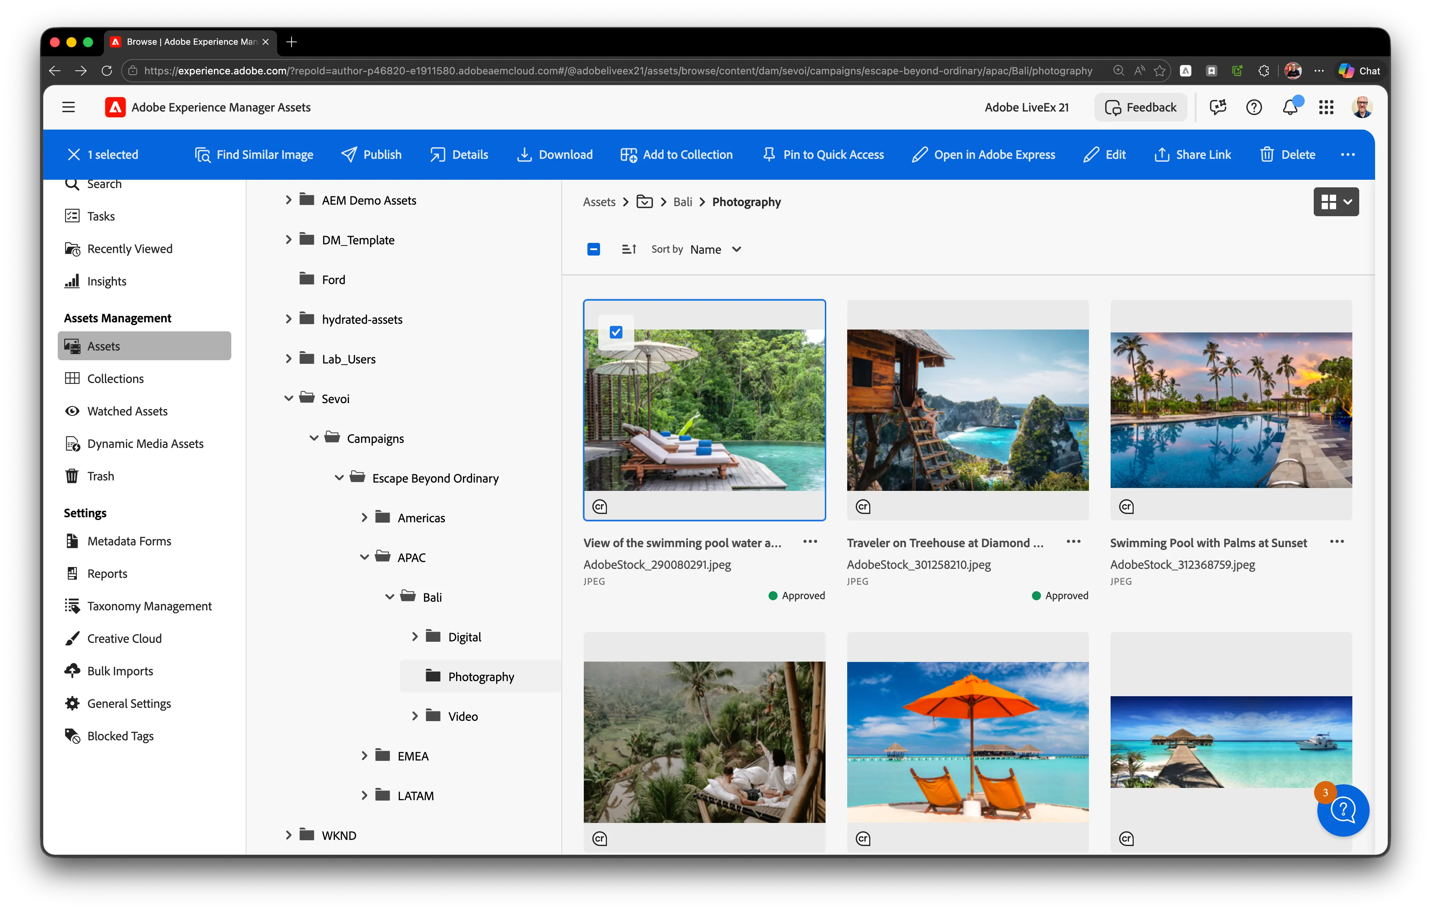Collapse the Campaigns folder

(x=314, y=438)
